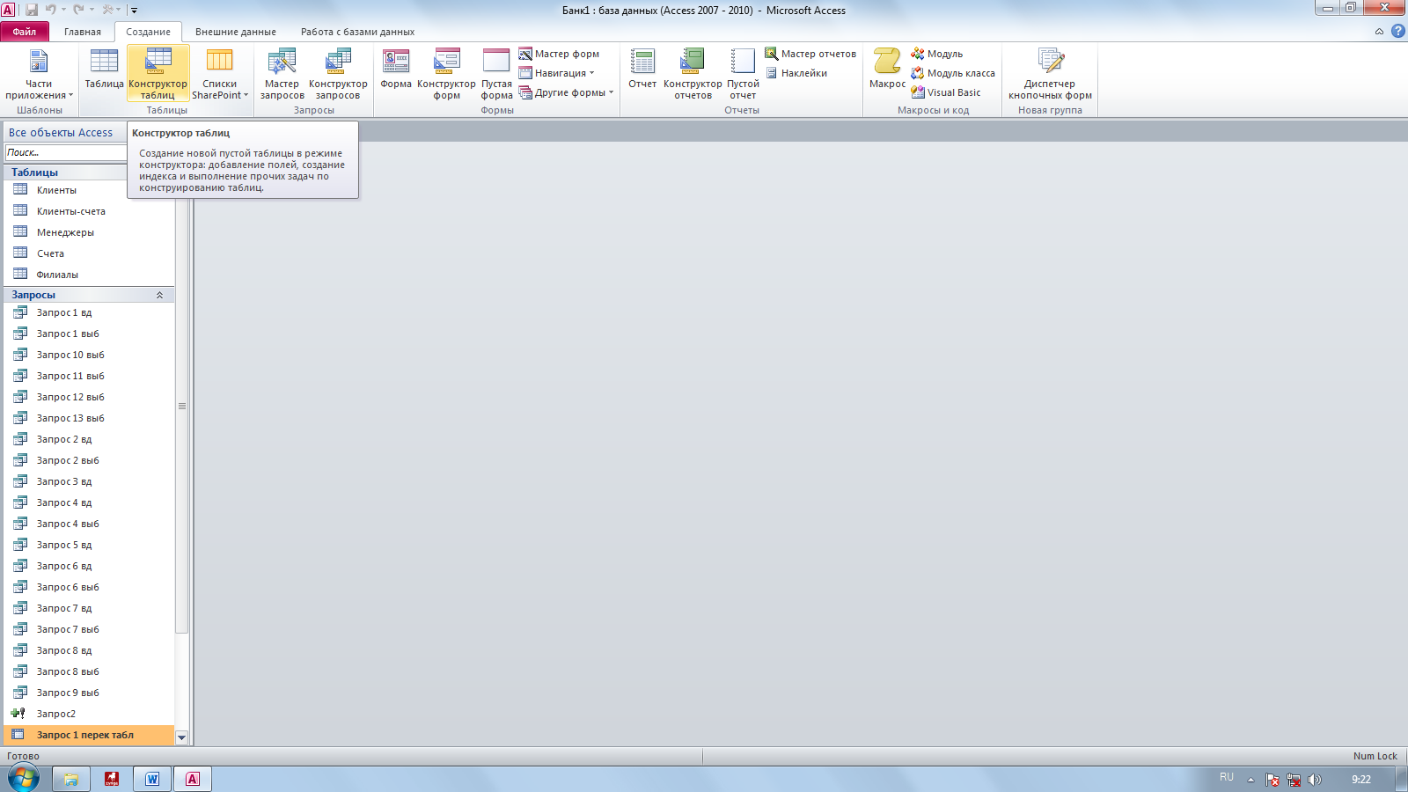The height and width of the screenshot is (792, 1408).
Task: Open Диспетчер кнопочных форм
Action: tap(1050, 74)
